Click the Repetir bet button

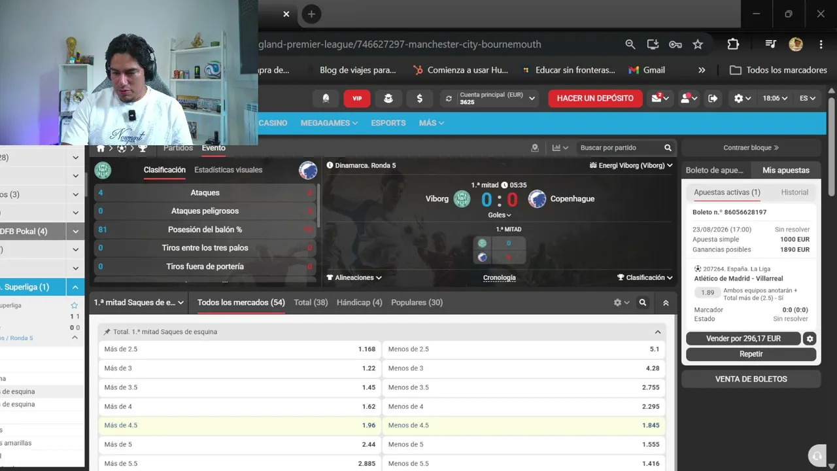pos(751,354)
